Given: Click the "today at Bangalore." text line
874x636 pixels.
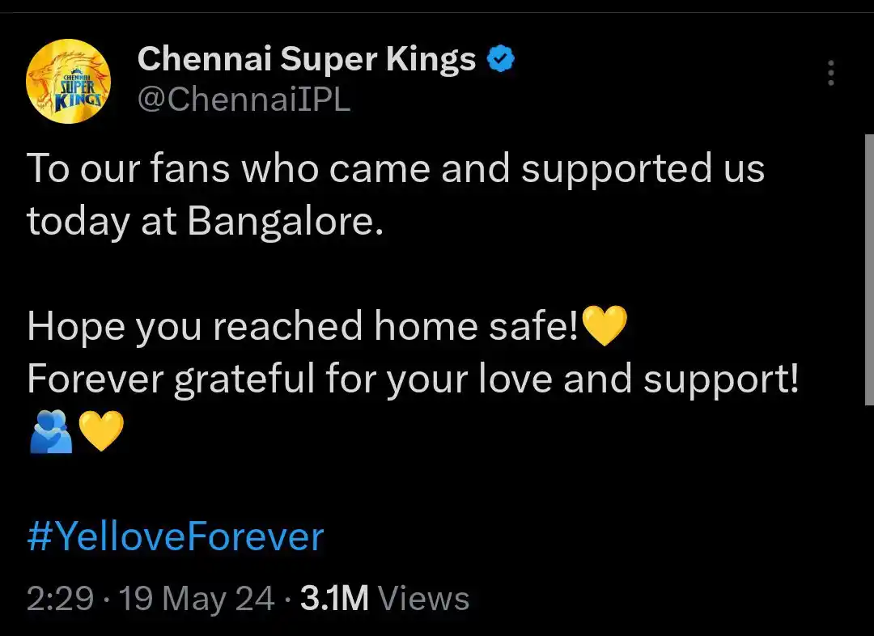Looking at the screenshot, I should (204, 222).
